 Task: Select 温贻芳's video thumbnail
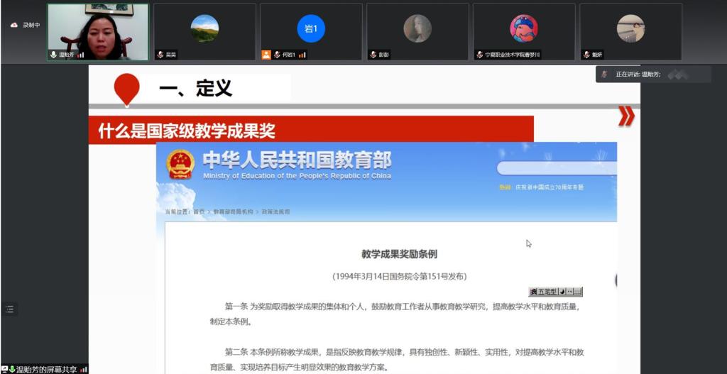[x=98, y=32]
